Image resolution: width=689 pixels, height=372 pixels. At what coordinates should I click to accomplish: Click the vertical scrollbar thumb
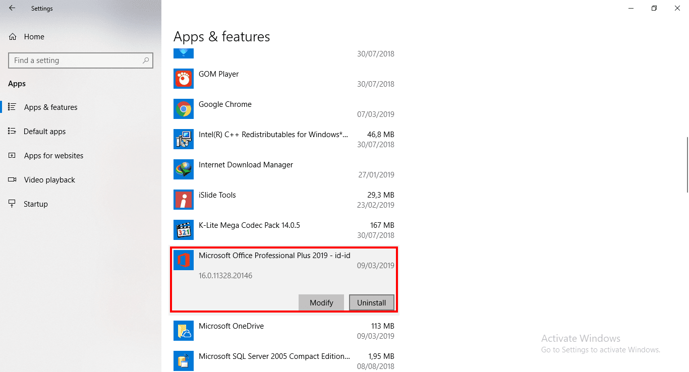coord(687,164)
